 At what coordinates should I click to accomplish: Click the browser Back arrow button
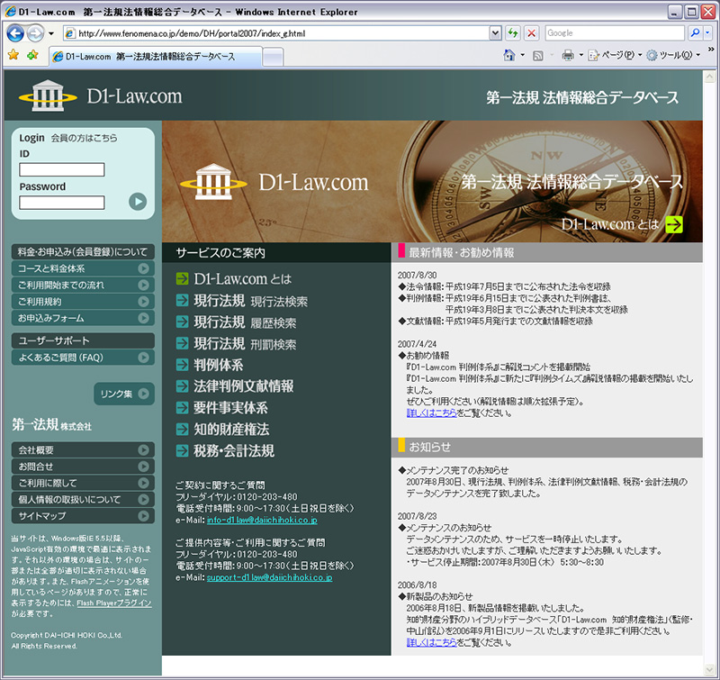pos(15,33)
